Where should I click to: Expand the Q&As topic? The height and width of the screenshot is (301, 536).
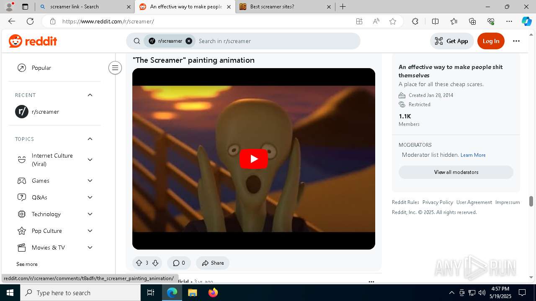(x=90, y=197)
